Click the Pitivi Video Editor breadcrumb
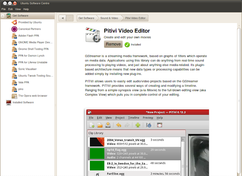Screen dimensions: 242x176 [135, 18]
